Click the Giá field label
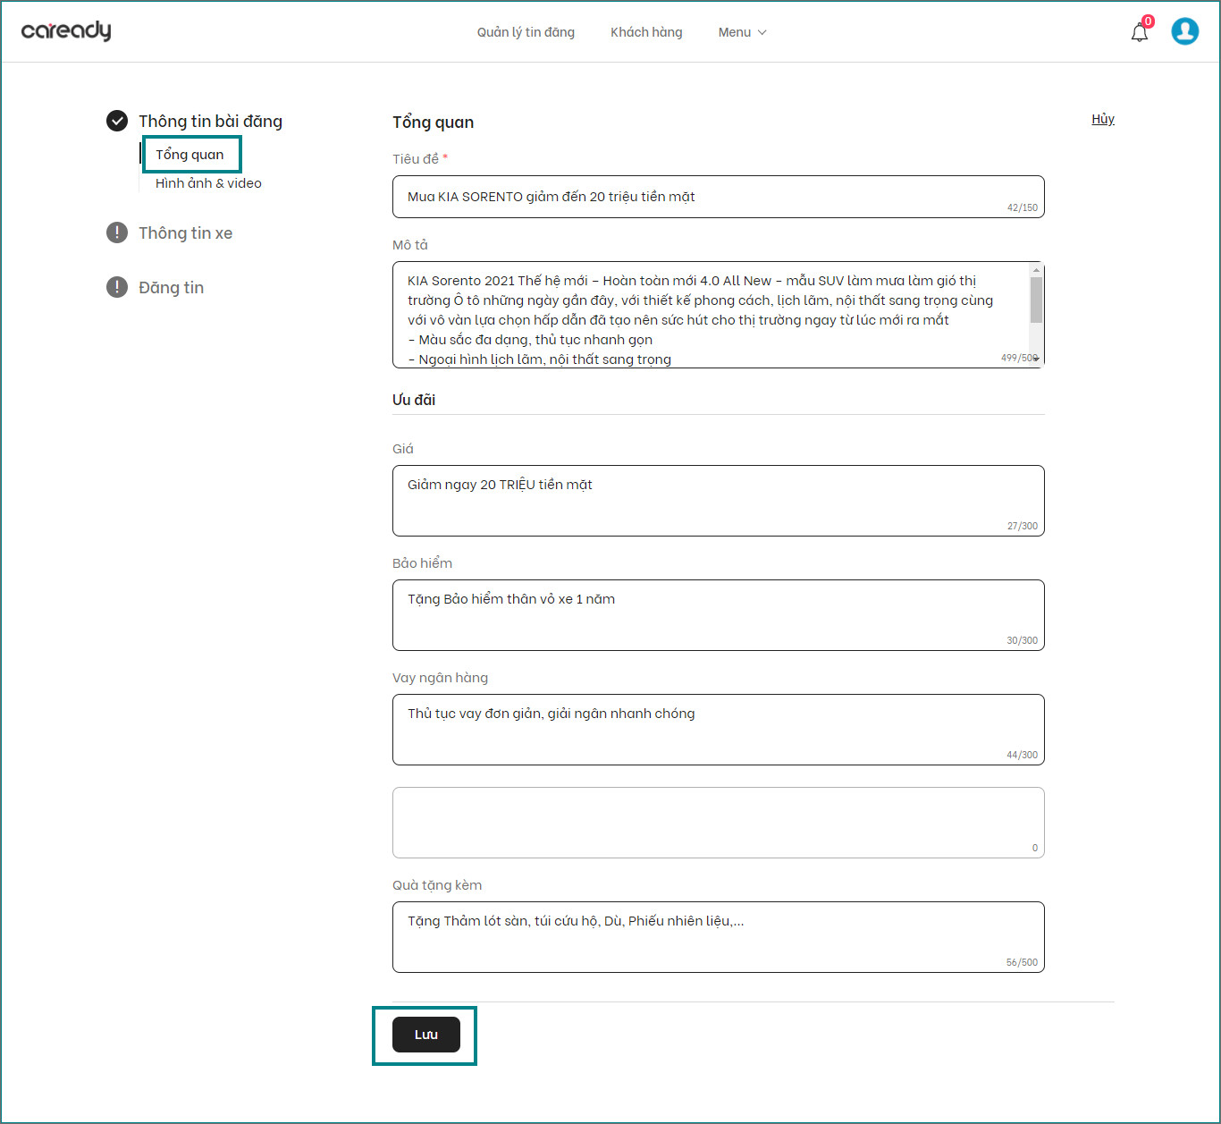The height and width of the screenshot is (1124, 1221). point(403,449)
